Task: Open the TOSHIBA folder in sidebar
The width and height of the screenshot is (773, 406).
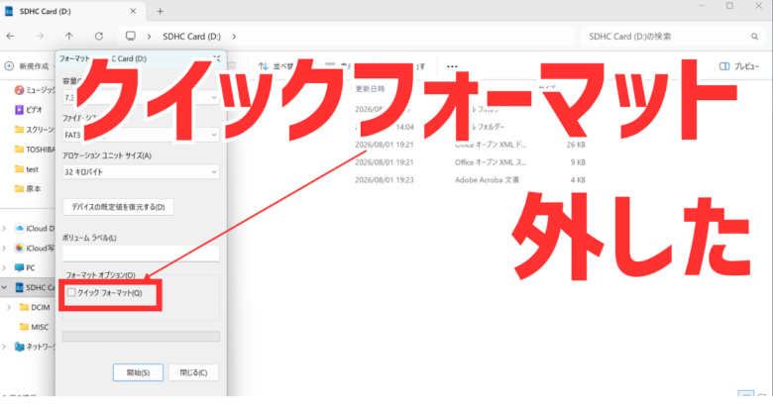Action: pyautogui.click(x=35, y=150)
